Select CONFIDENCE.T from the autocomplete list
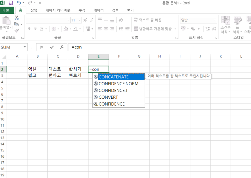 point(119,90)
